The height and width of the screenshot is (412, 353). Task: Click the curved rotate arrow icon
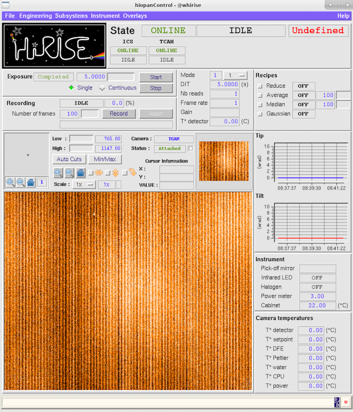point(132,173)
